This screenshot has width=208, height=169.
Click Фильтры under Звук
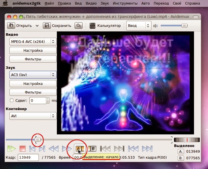(33, 92)
